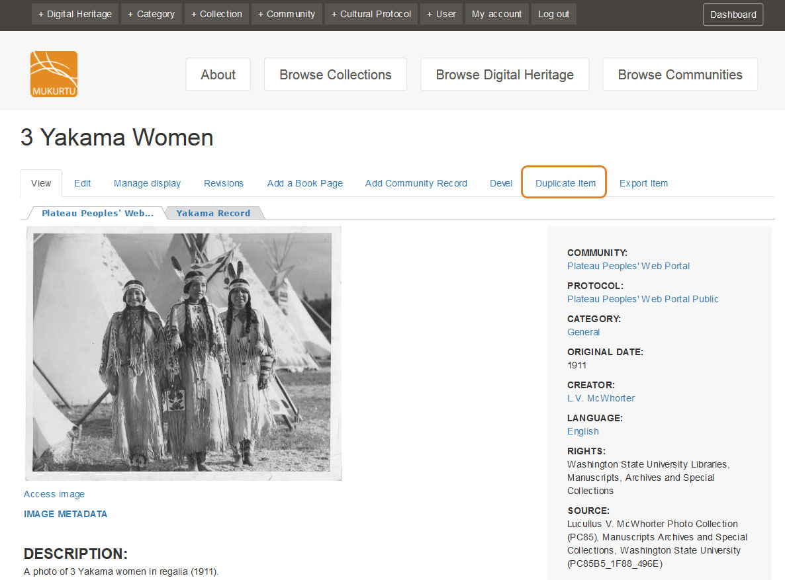The height and width of the screenshot is (580, 785).
Task: Select the Plateau Peoples' Web... record tab
Action: click(x=97, y=213)
